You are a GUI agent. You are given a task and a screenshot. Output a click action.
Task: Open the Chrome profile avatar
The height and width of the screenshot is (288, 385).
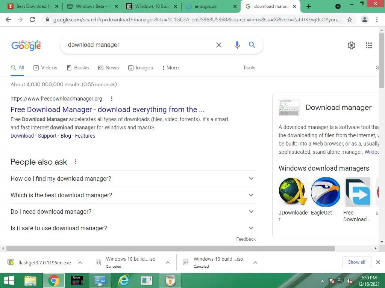pos(365,19)
